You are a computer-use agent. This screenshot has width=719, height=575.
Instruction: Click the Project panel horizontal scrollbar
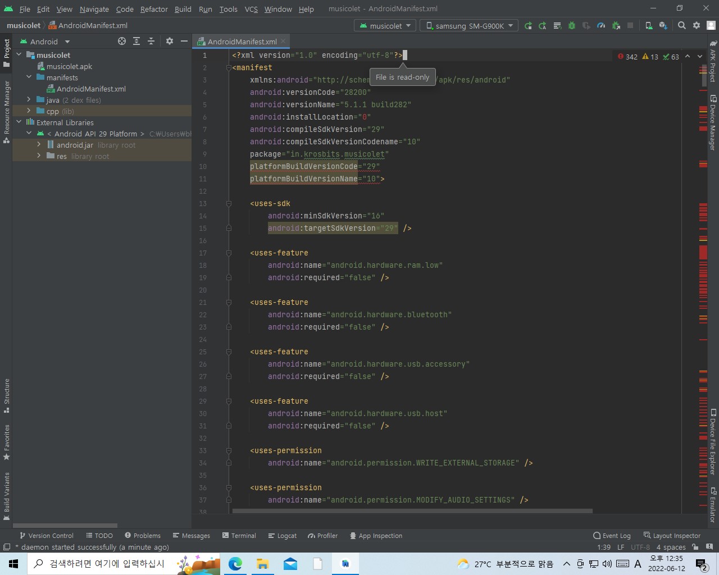coord(65,526)
